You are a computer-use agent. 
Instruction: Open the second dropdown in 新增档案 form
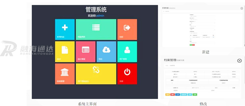tap(202, 30)
